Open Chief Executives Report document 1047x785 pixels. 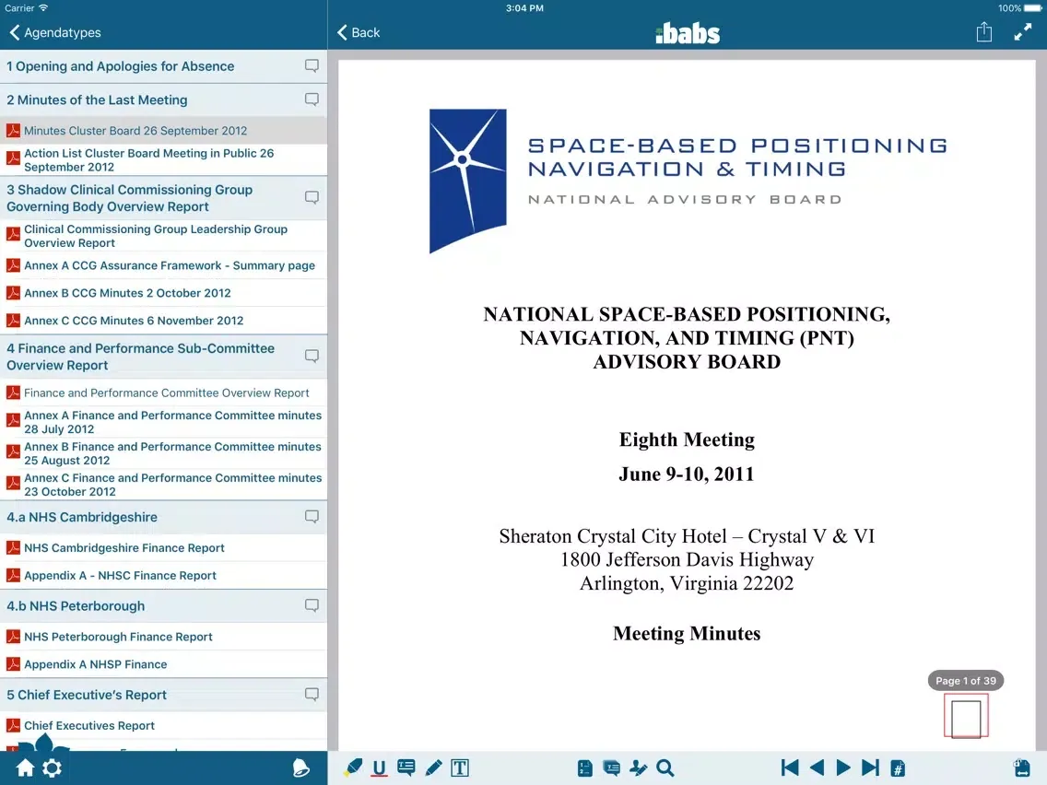164,726
